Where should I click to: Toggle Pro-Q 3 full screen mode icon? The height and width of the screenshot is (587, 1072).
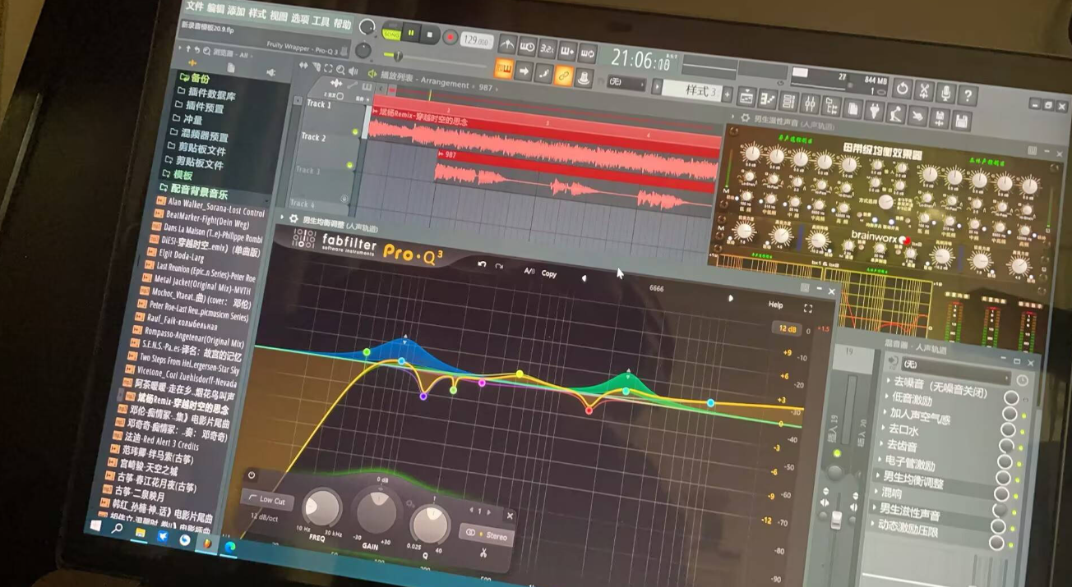(x=808, y=309)
